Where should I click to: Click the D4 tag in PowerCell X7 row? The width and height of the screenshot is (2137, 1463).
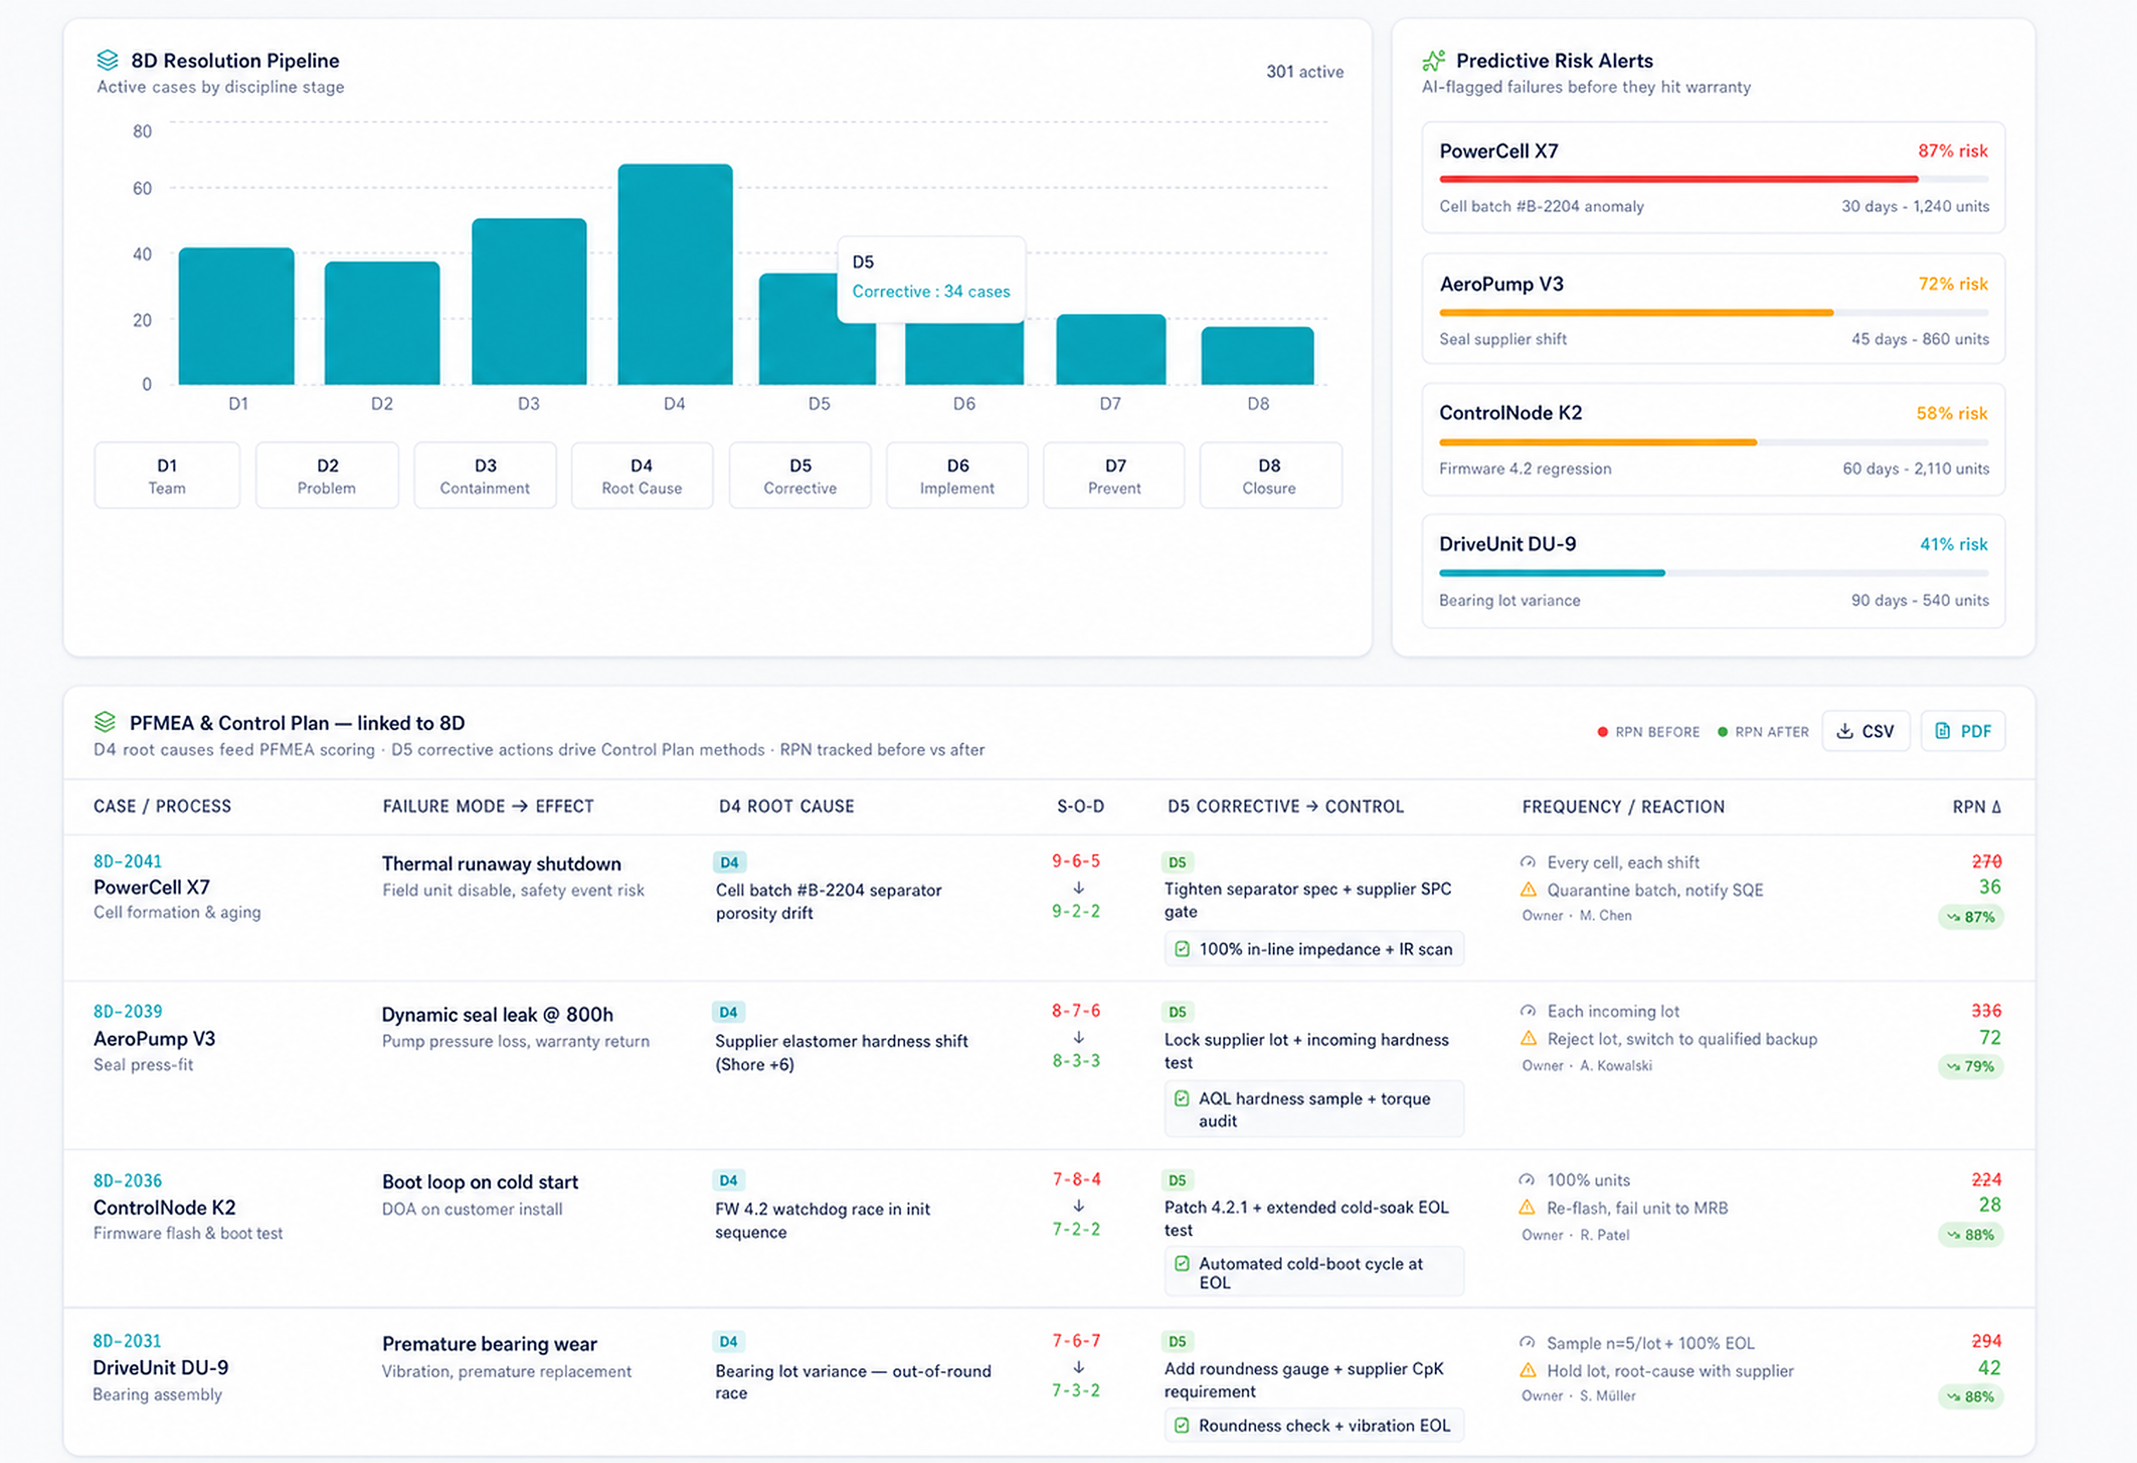729,863
